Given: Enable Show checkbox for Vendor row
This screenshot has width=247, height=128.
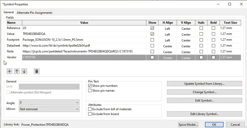Looking at the screenshot, I should click(152, 58).
